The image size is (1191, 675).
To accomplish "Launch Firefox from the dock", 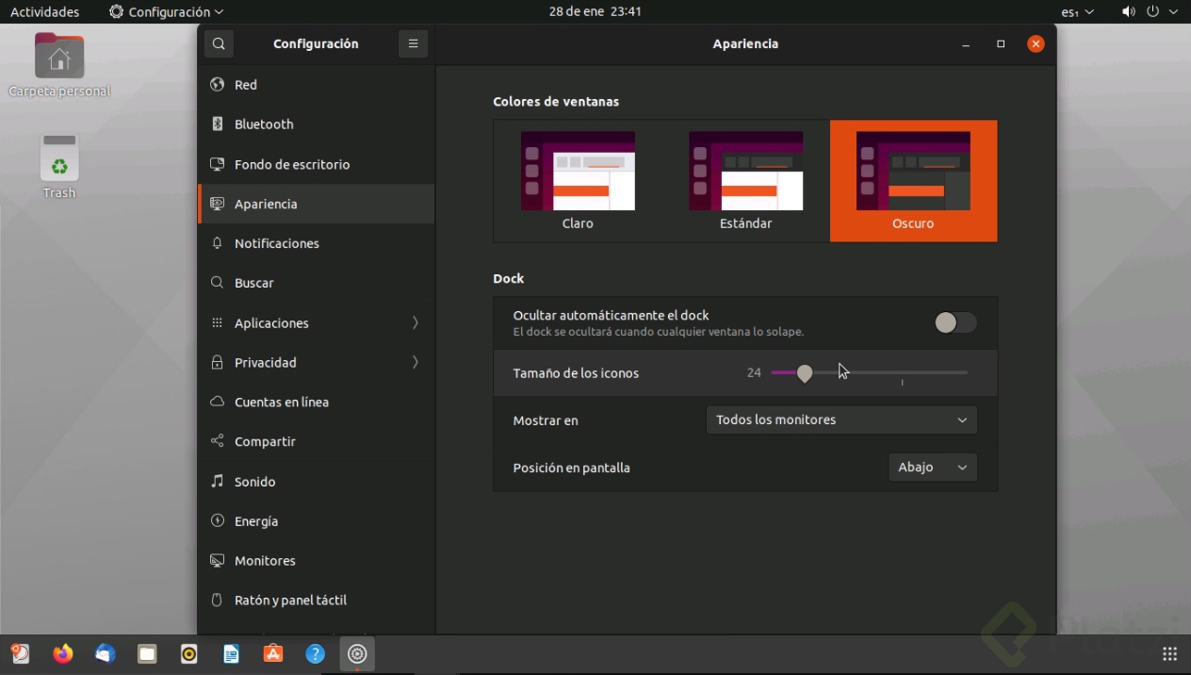I will pyautogui.click(x=63, y=654).
